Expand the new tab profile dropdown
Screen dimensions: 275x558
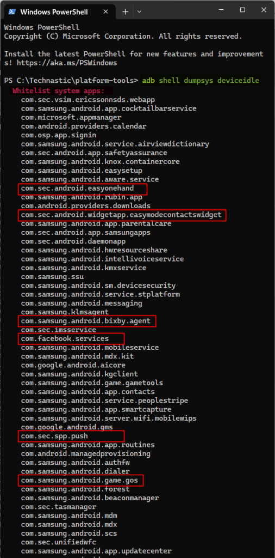tap(140, 11)
